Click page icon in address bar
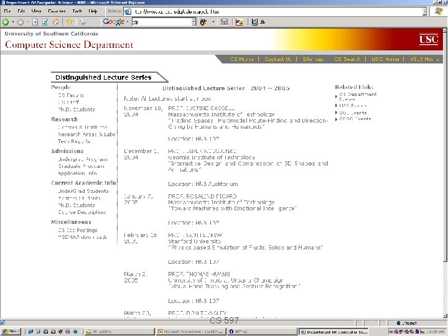 point(128,12)
